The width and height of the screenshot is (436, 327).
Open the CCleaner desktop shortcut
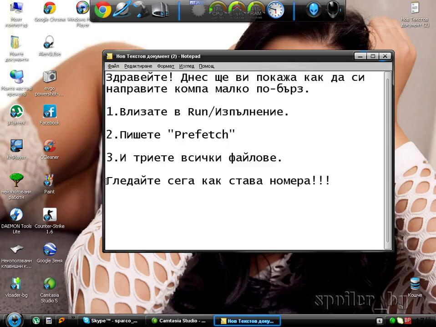click(x=49, y=147)
